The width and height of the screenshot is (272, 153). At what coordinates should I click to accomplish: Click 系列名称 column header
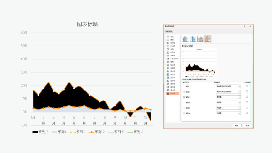[186, 83]
